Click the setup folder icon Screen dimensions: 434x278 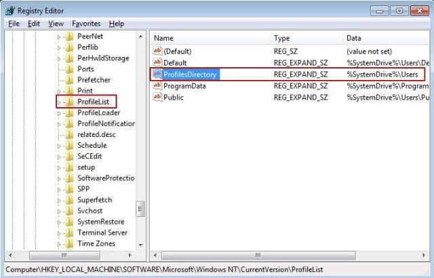[69, 167]
